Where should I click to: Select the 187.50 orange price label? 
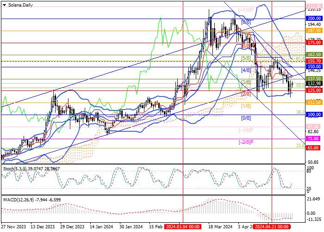tap(314, 31)
